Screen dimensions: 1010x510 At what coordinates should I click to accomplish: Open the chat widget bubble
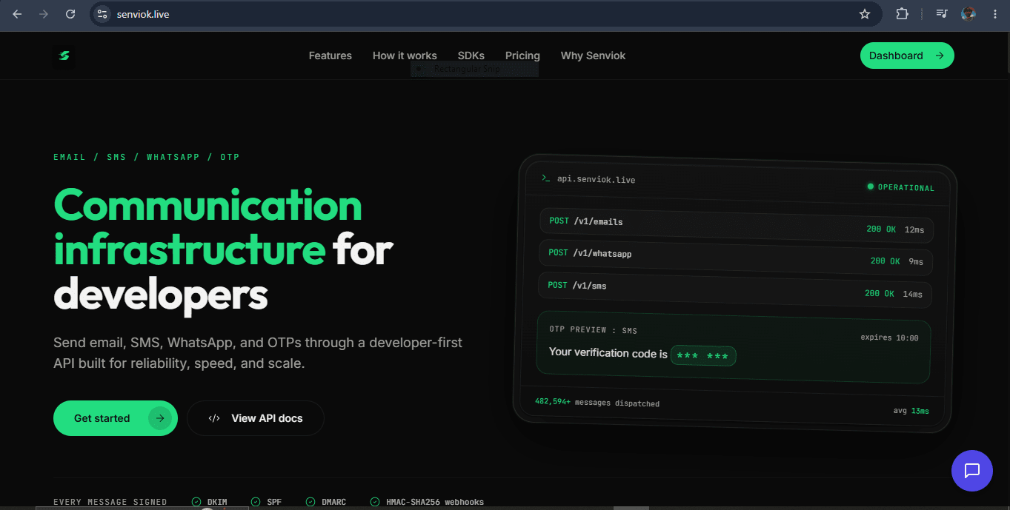click(x=971, y=470)
